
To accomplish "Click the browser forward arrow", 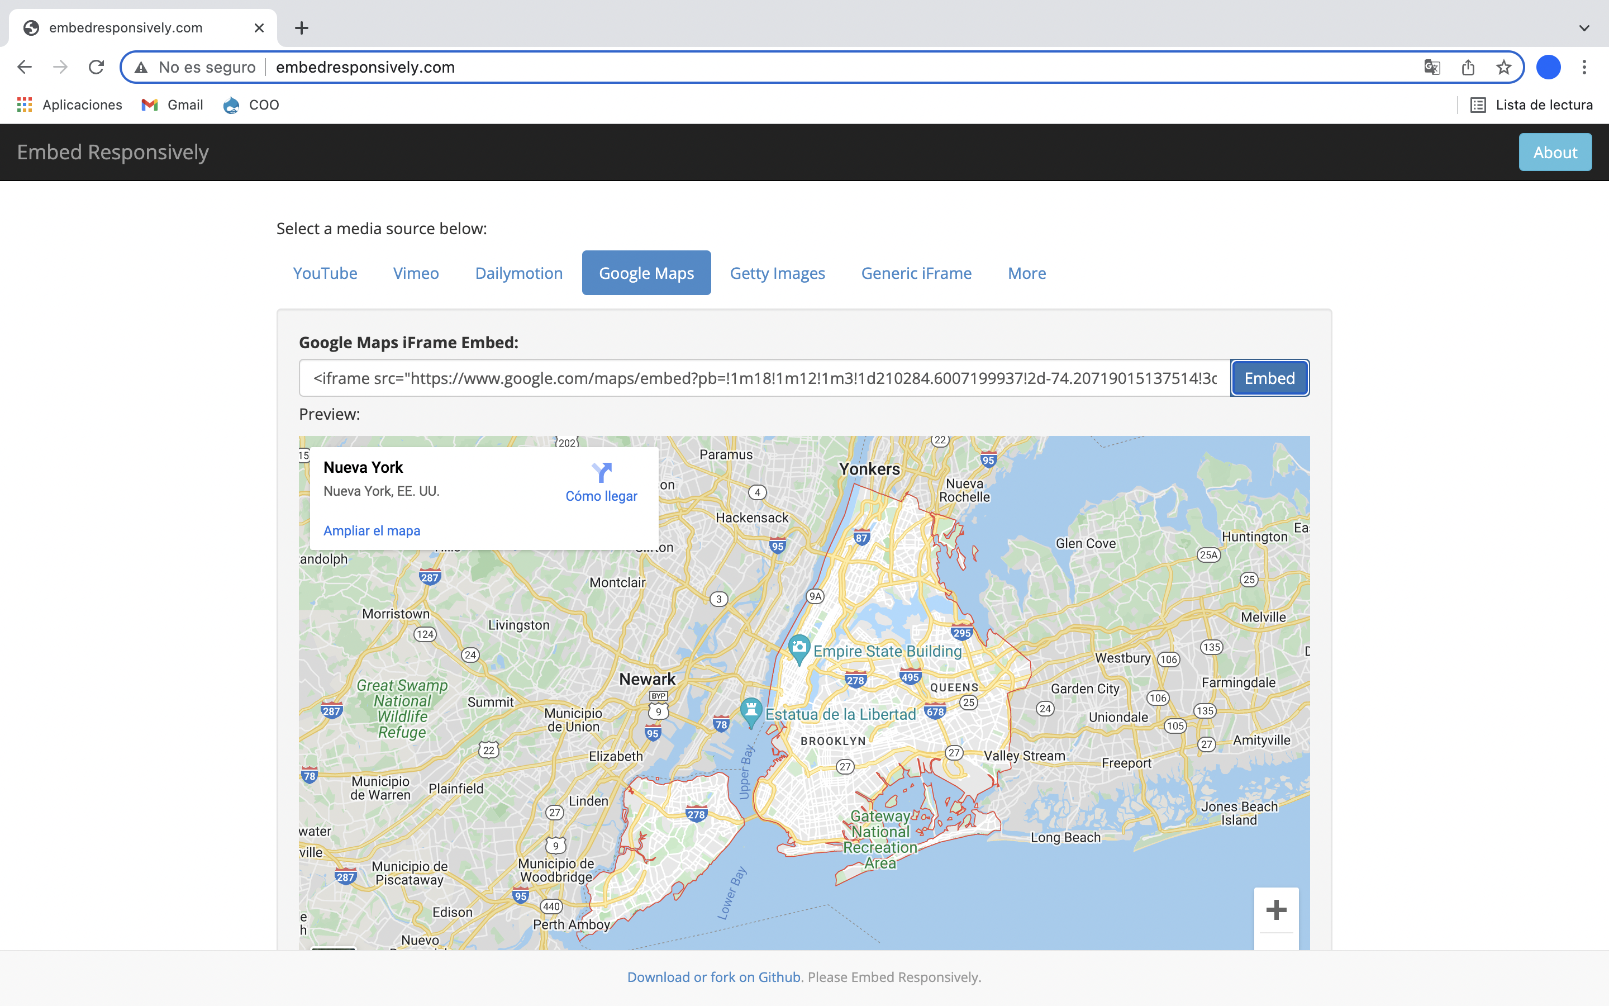I will (x=60, y=67).
